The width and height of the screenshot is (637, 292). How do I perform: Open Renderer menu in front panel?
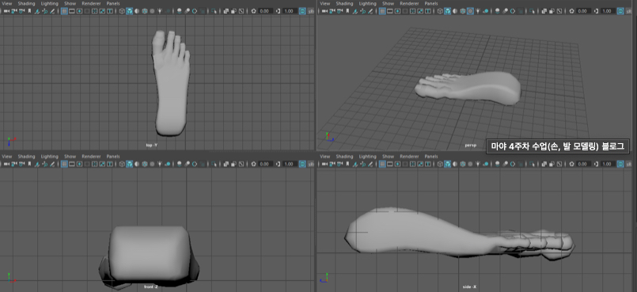[91, 157]
